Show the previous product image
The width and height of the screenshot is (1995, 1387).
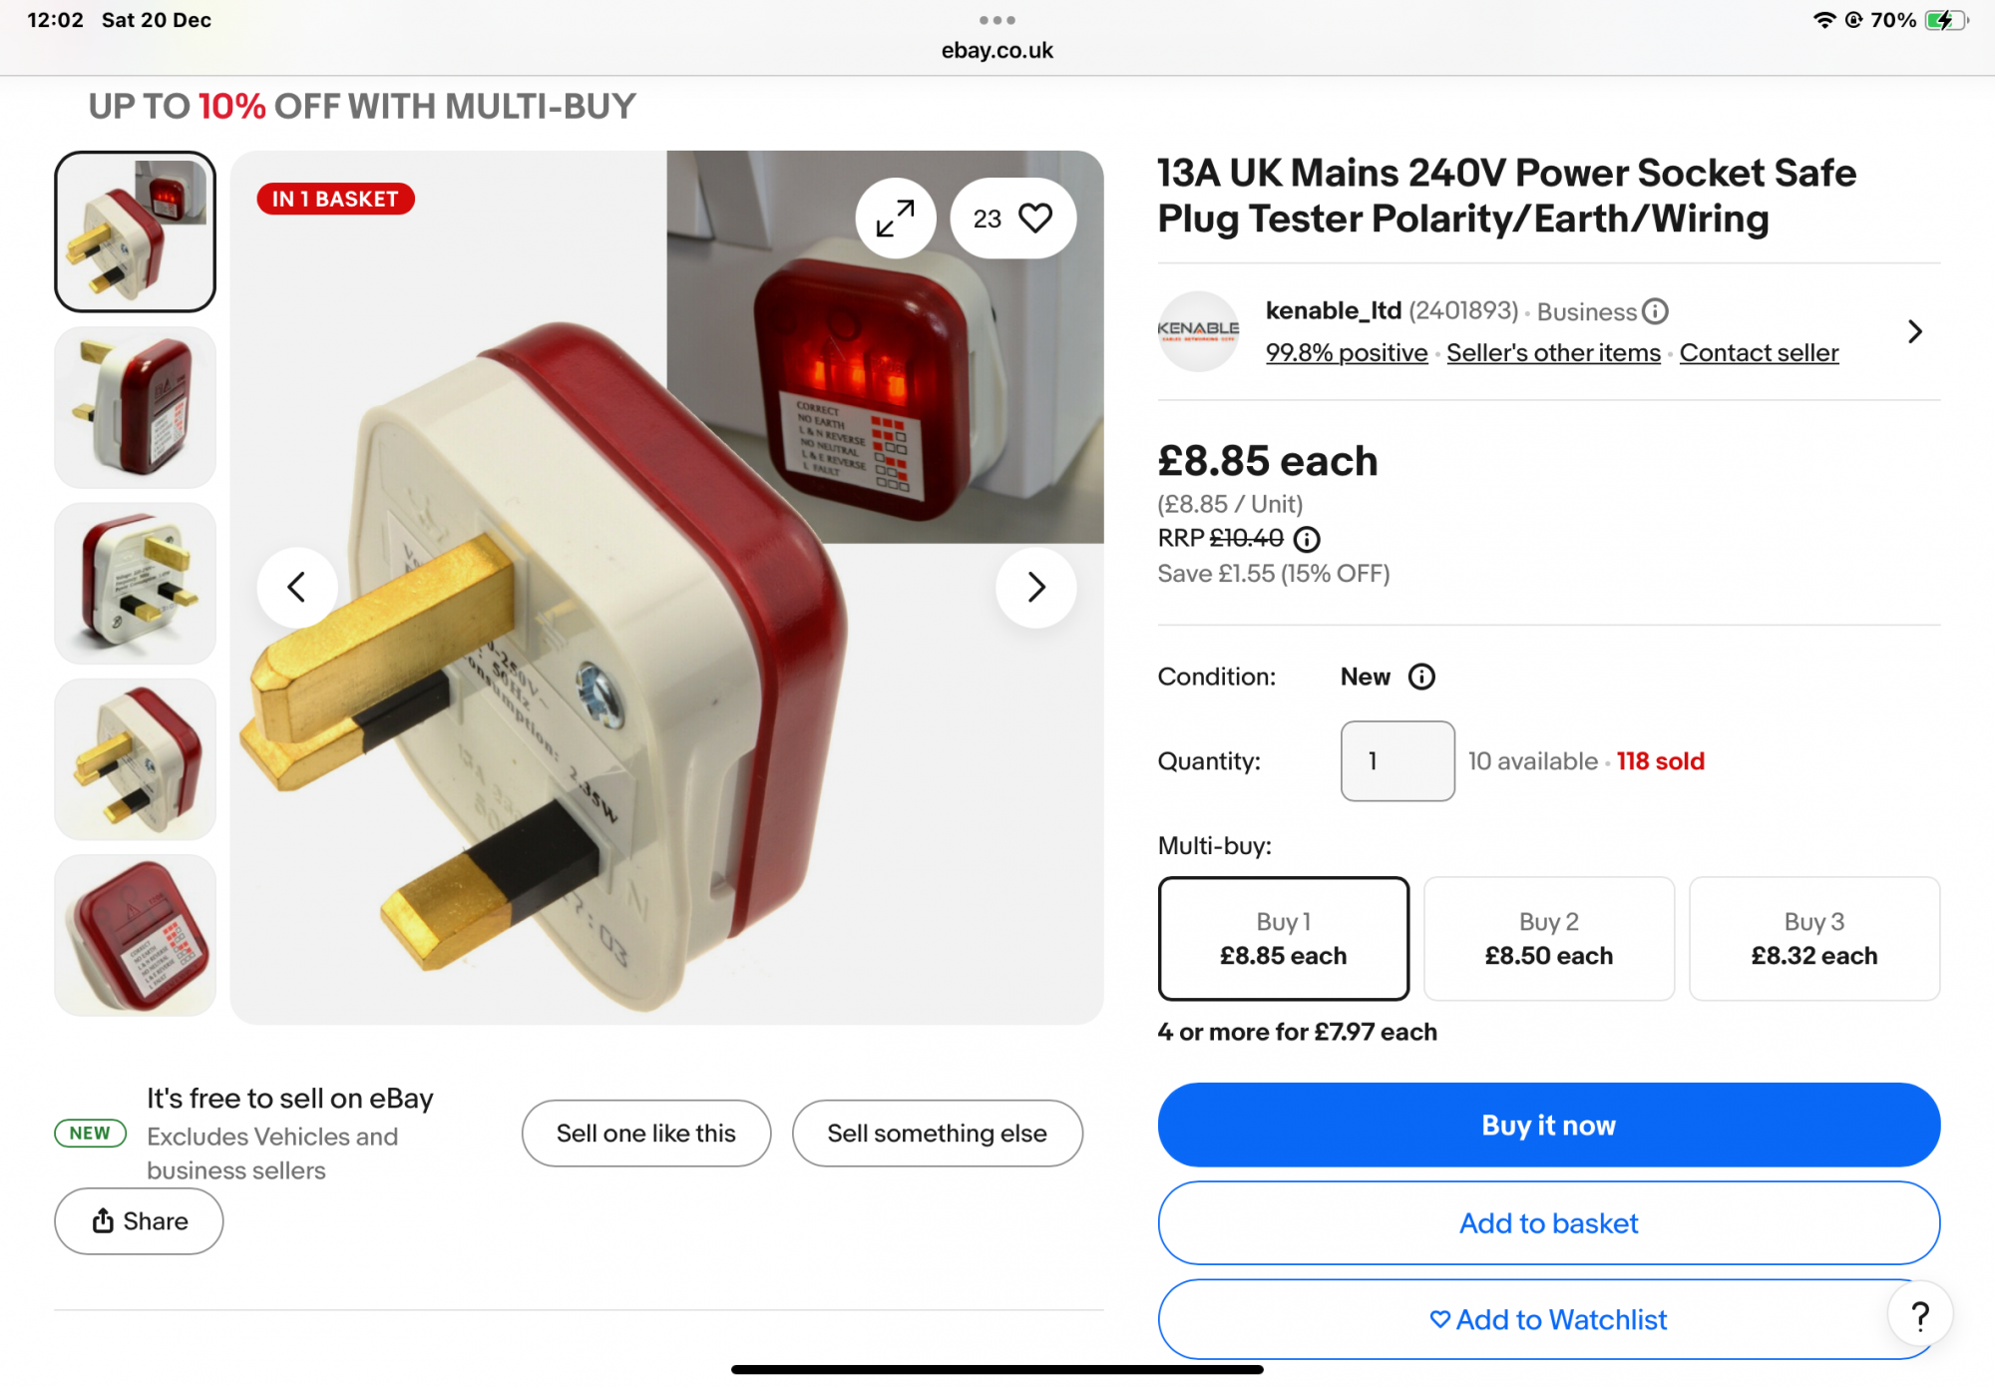coord(296,587)
